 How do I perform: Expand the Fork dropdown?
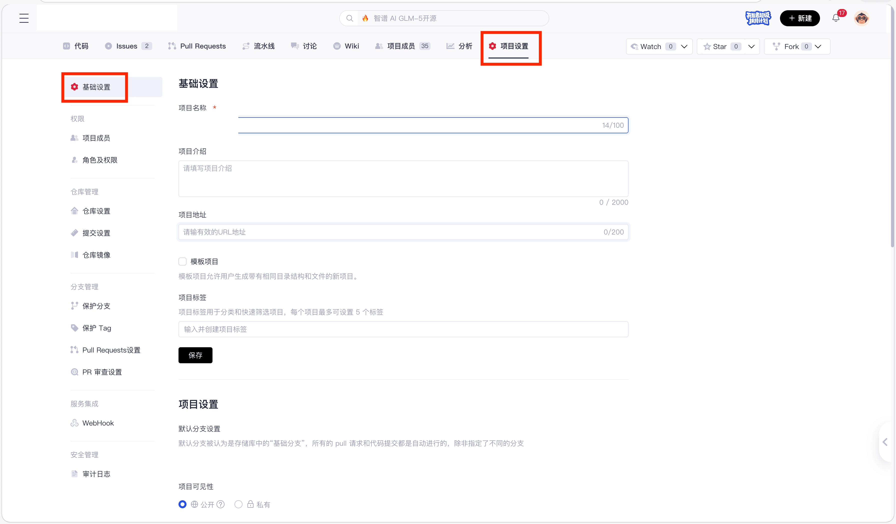pyautogui.click(x=818, y=46)
